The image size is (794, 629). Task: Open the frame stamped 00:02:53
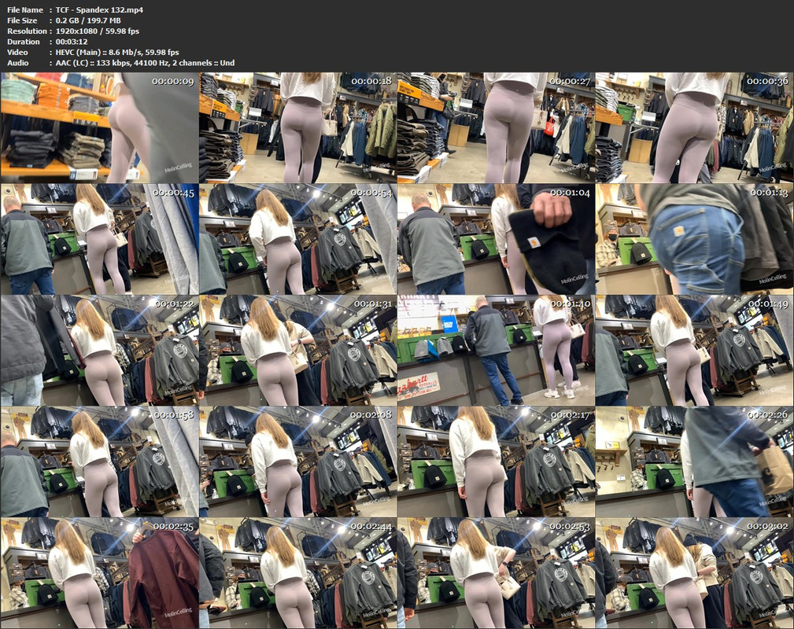[x=495, y=573]
